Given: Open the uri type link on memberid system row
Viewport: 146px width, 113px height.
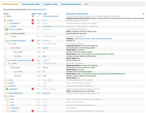Looking at the screenshot, I should [44, 52].
